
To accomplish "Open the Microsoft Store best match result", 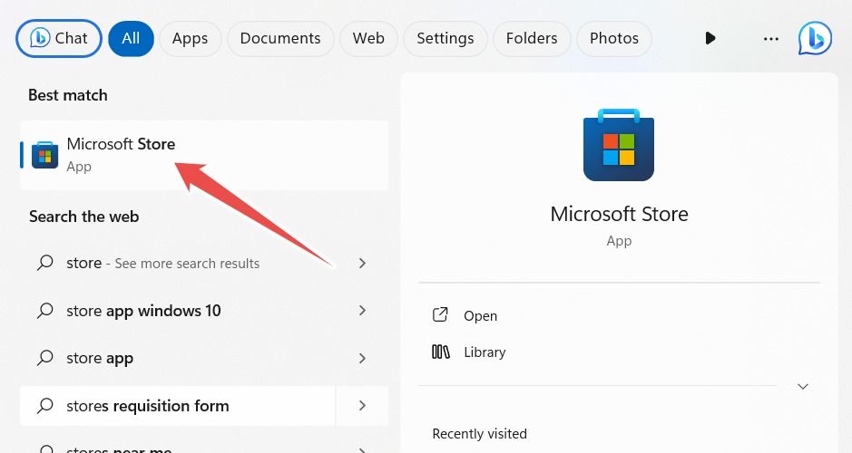I will (x=204, y=155).
